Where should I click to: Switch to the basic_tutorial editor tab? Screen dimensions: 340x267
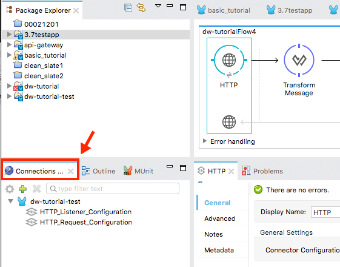click(x=224, y=10)
